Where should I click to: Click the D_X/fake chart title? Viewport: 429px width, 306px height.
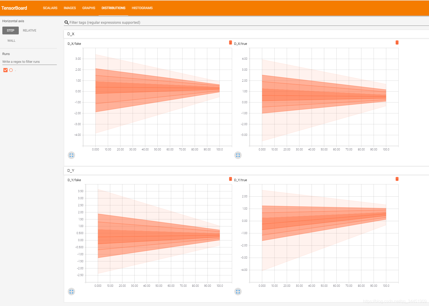click(x=74, y=44)
